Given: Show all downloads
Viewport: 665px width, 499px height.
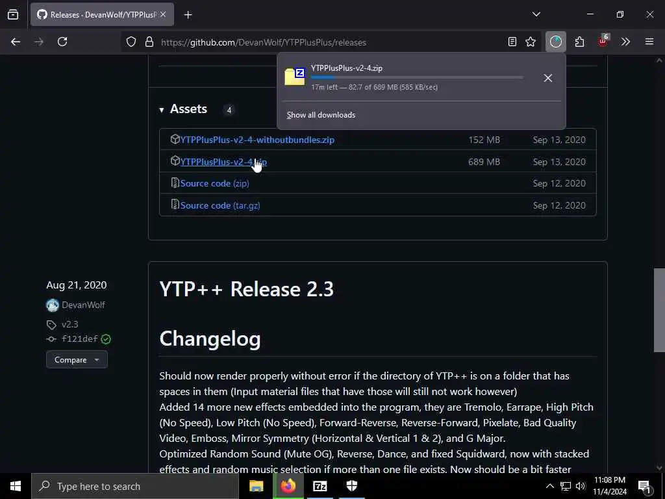Looking at the screenshot, I should [x=321, y=115].
